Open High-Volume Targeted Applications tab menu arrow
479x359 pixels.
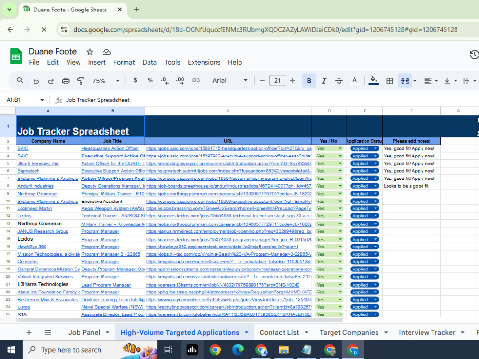[247, 332]
